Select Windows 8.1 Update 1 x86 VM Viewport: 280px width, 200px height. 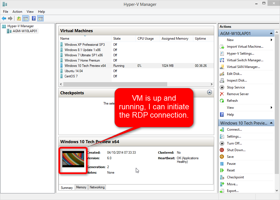(136, 50)
